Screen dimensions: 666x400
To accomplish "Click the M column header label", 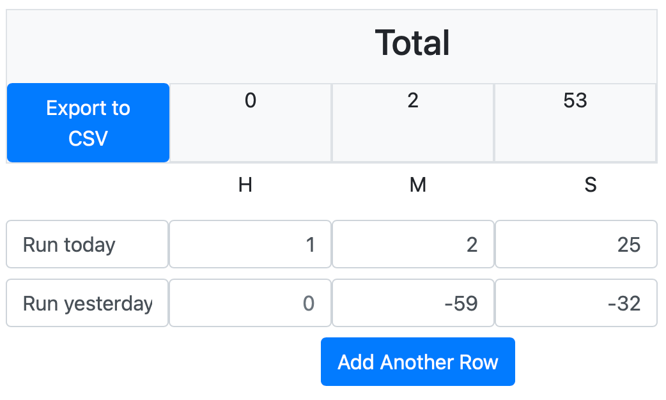I will pos(417,185).
